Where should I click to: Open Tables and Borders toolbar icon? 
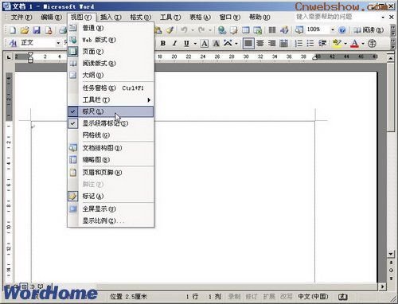tap(234, 30)
